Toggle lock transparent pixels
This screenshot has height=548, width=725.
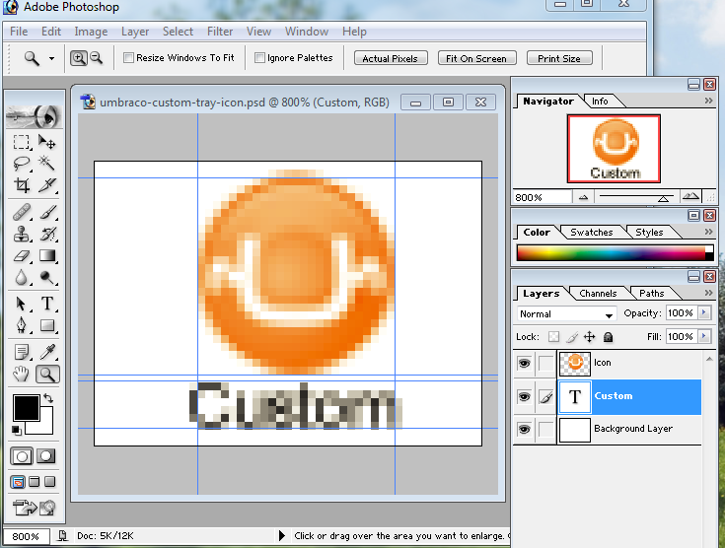[553, 337]
